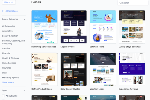Screen dimensions: 150x100
Task: Choose the Financial category
Action: (x=6, y=53)
